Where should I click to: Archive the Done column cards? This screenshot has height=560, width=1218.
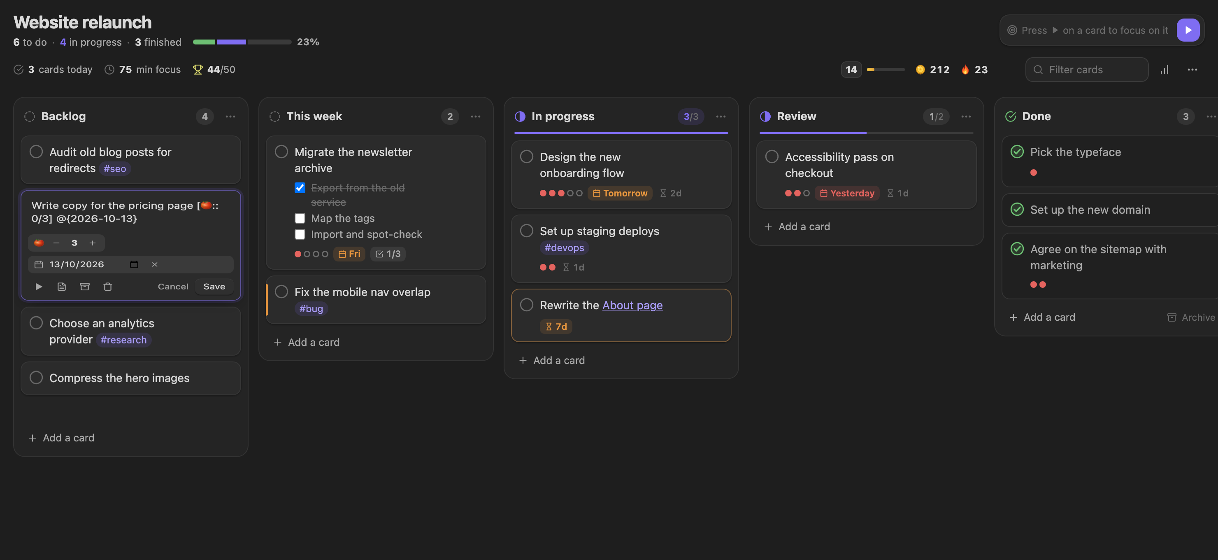1191,317
